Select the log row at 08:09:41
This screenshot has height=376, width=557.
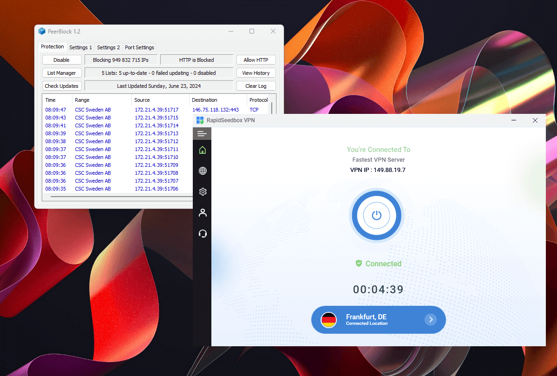[x=118, y=125]
